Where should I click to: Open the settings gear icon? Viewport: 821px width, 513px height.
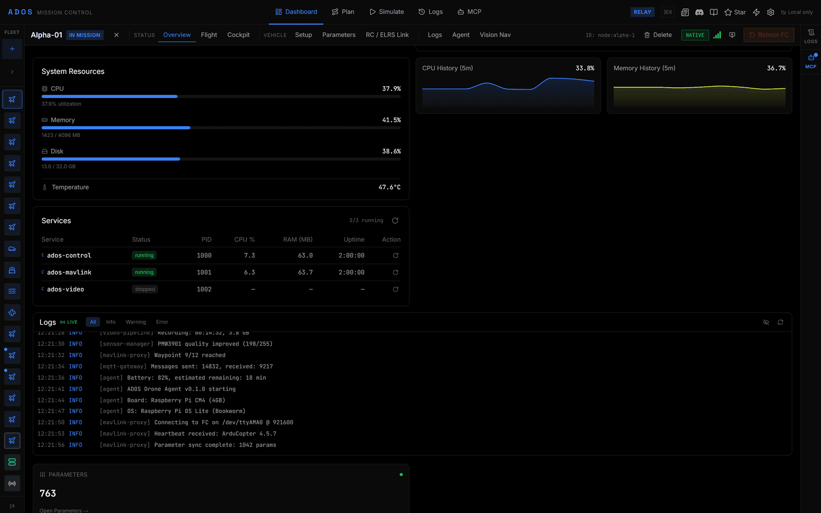[771, 12]
